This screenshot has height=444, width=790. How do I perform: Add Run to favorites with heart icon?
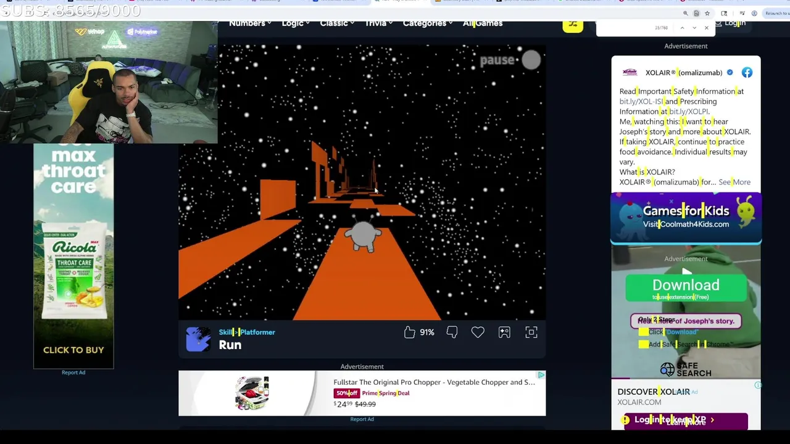click(x=478, y=332)
